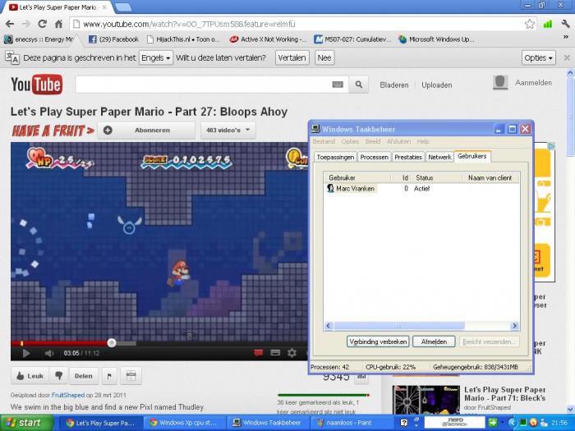Flag the video with the flag icon
The width and height of the screenshot is (575, 431).
109,376
